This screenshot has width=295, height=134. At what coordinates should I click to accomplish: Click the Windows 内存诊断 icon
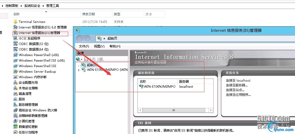[16, 77]
